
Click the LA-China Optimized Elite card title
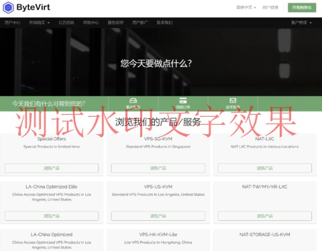[52, 187]
